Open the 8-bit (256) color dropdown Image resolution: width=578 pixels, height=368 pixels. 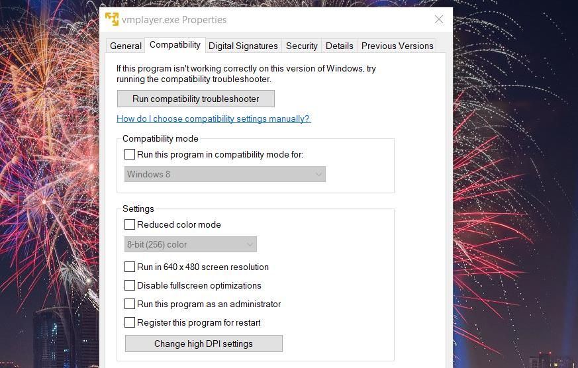tap(190, 244)
